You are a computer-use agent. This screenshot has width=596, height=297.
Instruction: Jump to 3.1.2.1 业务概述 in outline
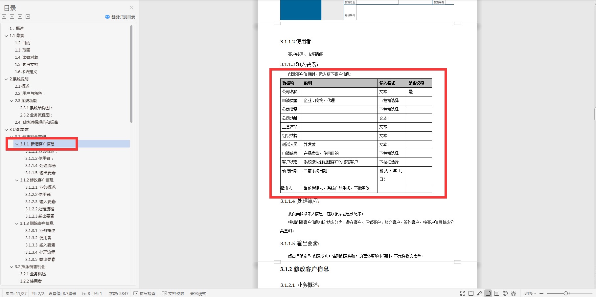[x=41, y=187]
